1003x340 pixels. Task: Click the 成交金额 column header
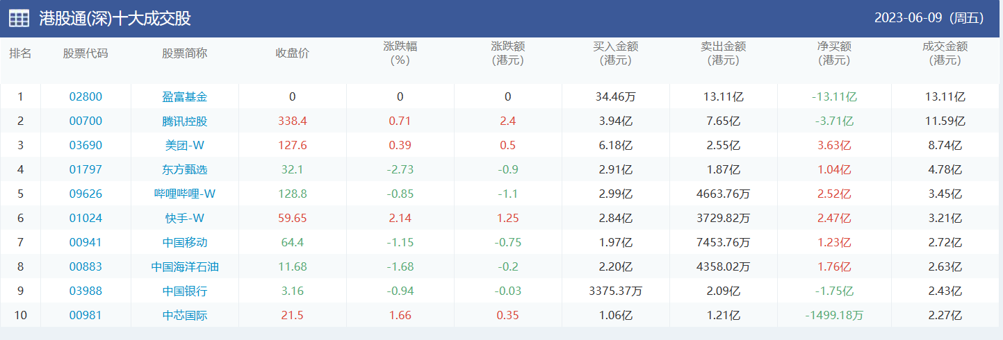pyautogui.click(x=945, y=53)
